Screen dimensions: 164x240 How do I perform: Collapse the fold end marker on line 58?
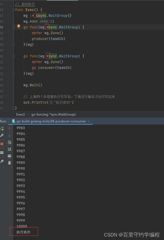click(13, 44)
